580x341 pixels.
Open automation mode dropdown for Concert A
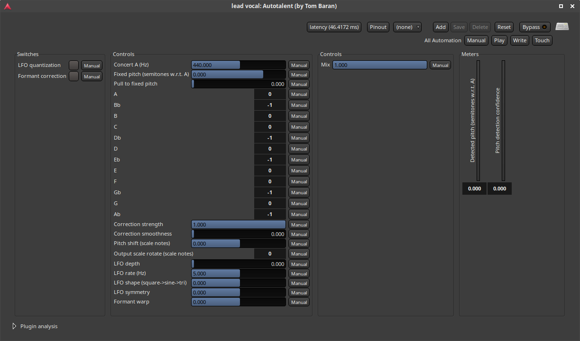click(299, 65)
